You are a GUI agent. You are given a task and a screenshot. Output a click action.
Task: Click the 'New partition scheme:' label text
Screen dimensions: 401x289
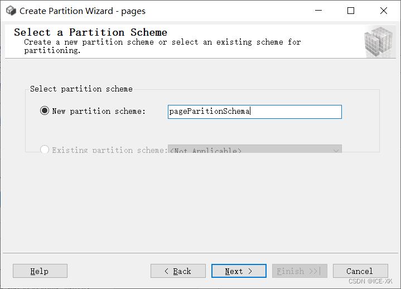(98, 111)
